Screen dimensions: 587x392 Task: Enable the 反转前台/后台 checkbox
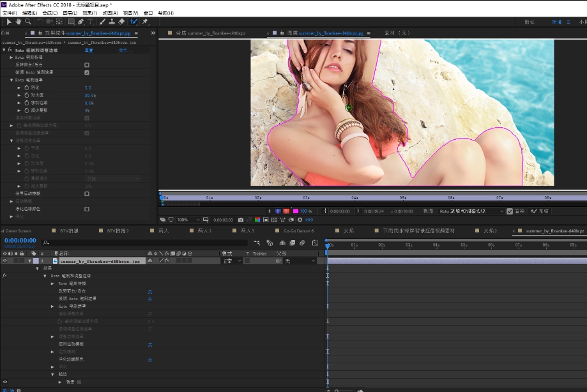[87, 65]
